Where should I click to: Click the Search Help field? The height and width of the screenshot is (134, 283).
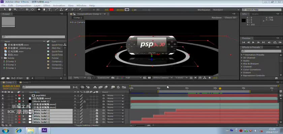click(x=262, y=10)
